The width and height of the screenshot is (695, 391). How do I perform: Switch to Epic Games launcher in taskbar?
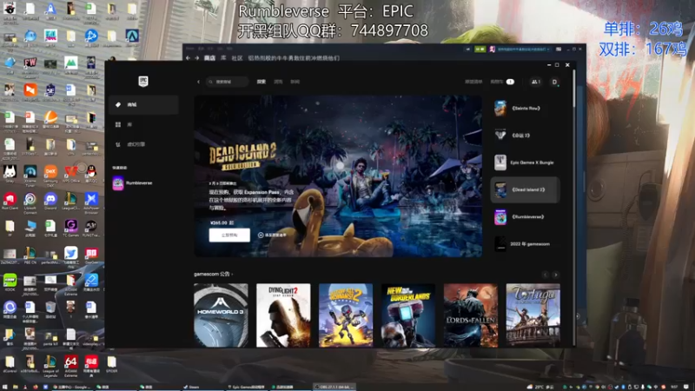point(247,387)
